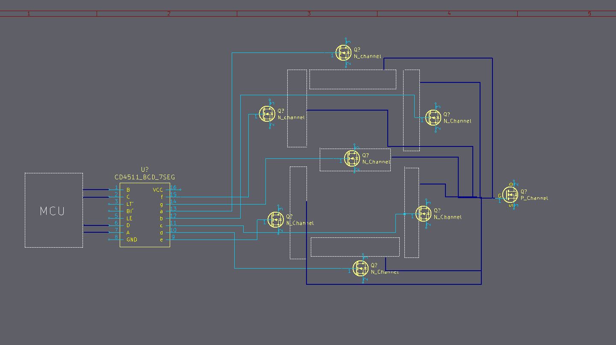Click pin number 8 beside GND
616x345 pixels.
[116, 237]
